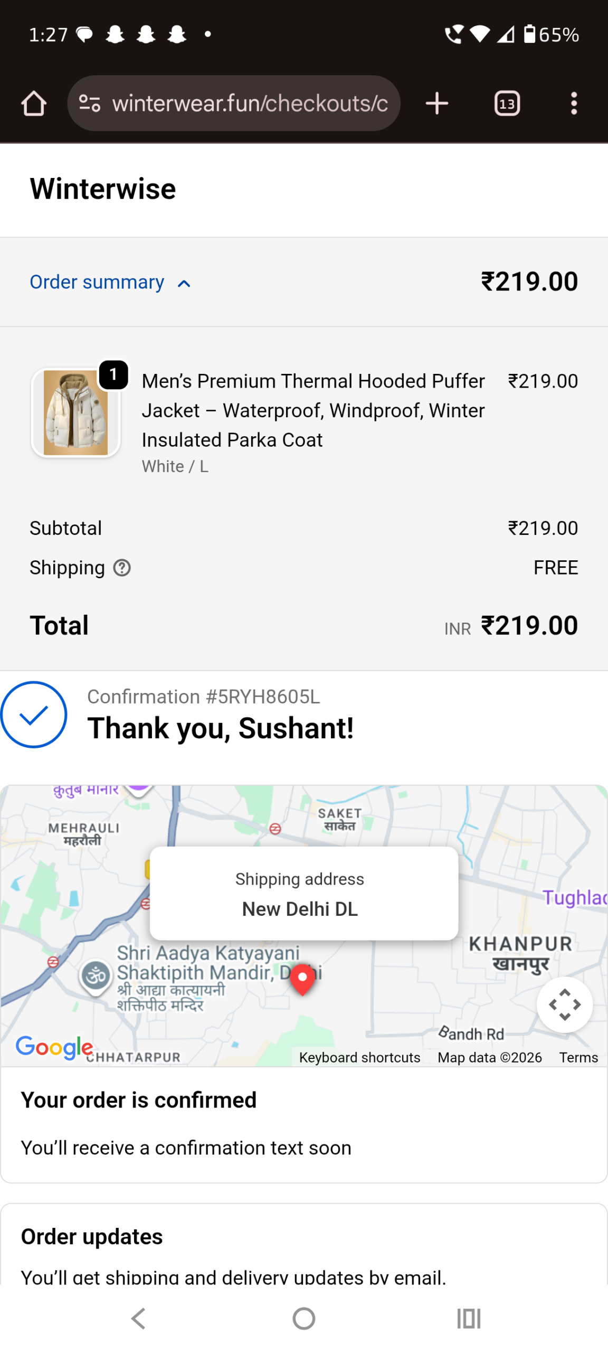Screen dimensions: 608x1352
Task: Open the tab switcher showing 13 tabs
Action: coord(507,103)
